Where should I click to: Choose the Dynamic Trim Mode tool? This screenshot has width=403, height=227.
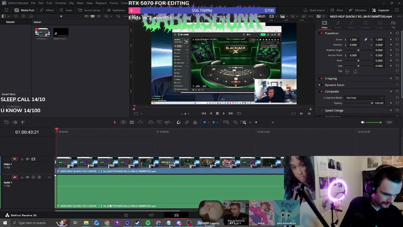(x=132, y=122)
